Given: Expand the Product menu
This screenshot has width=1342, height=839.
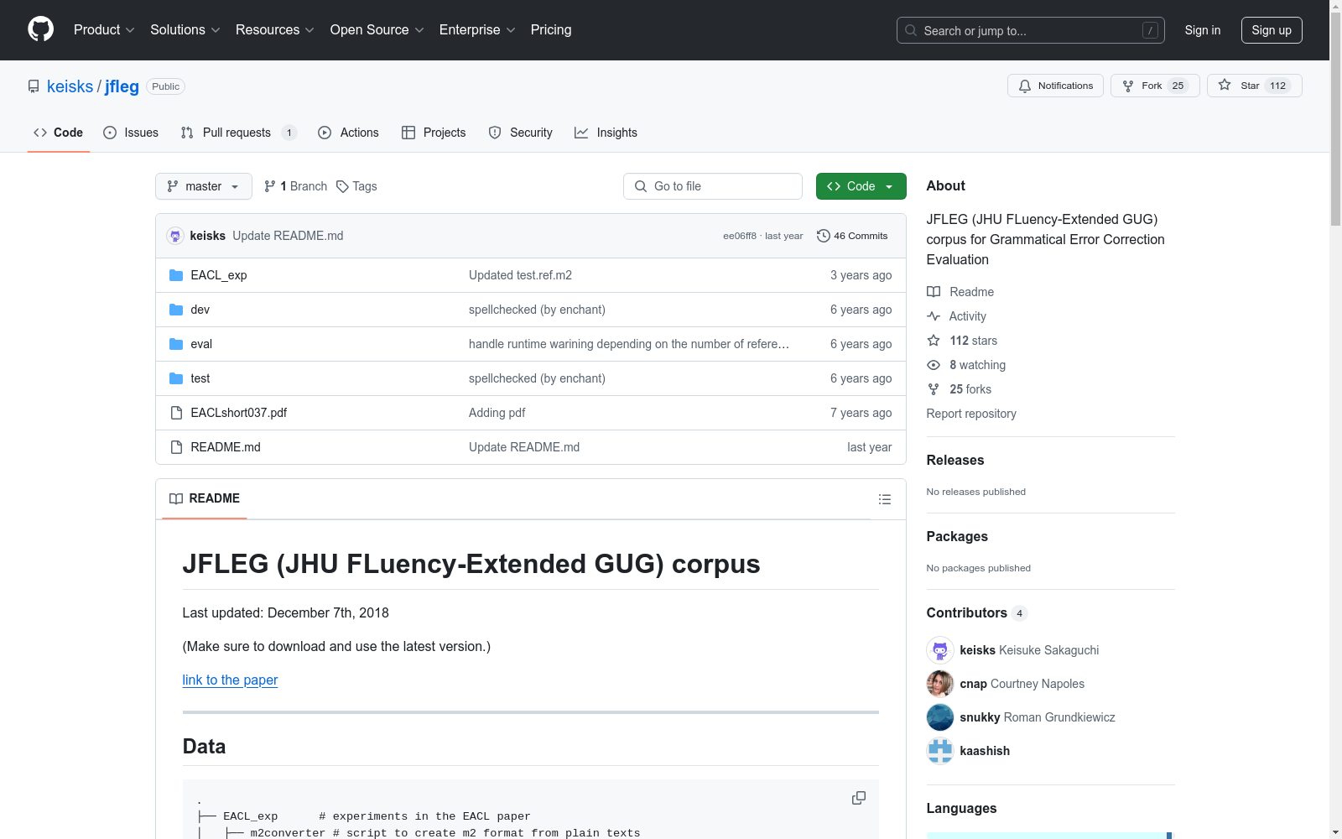Looking at the screenshot, I should point(104,29).
